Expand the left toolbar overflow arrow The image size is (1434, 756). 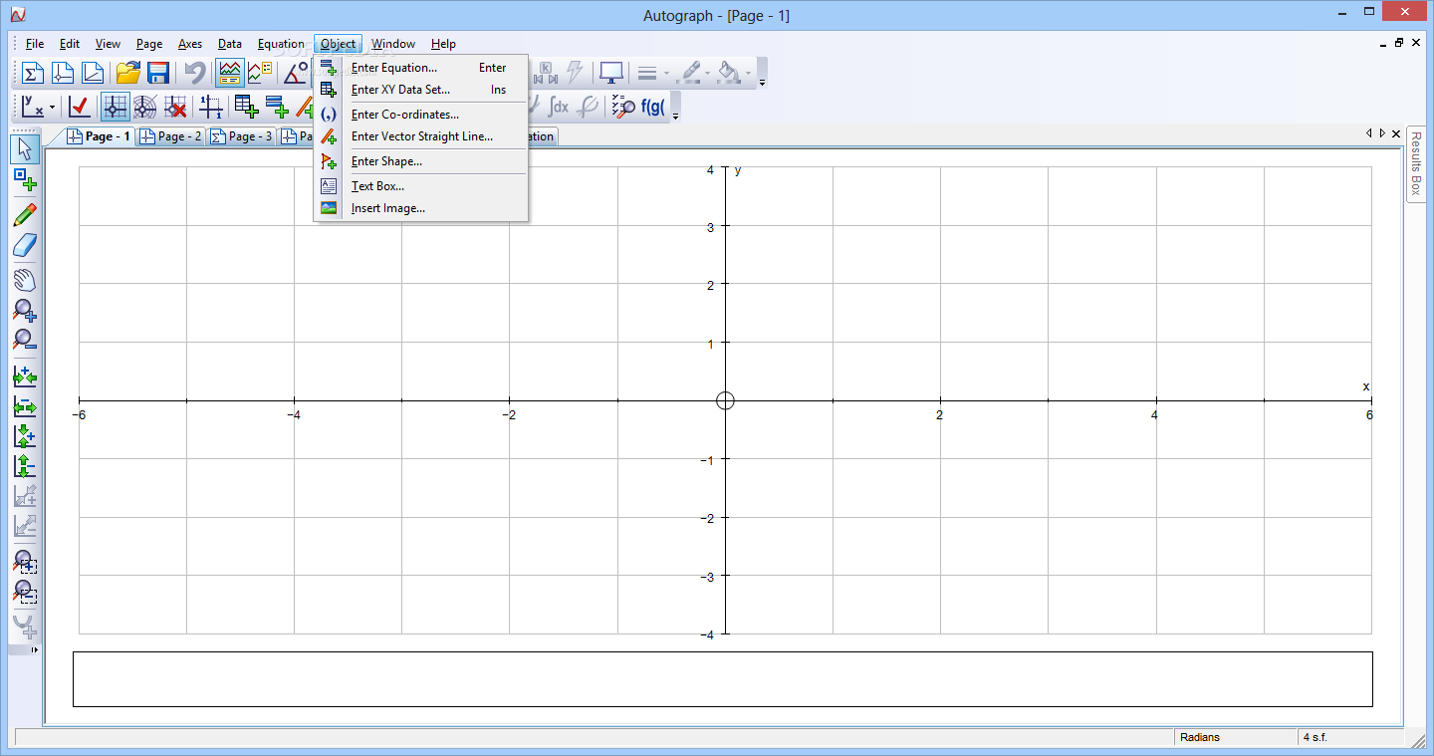coord(35,650)
